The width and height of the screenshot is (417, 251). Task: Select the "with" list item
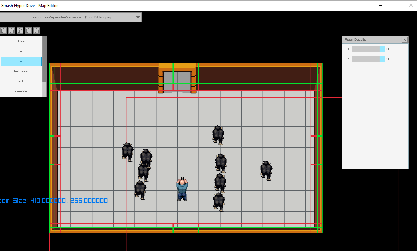pos(21,81)
